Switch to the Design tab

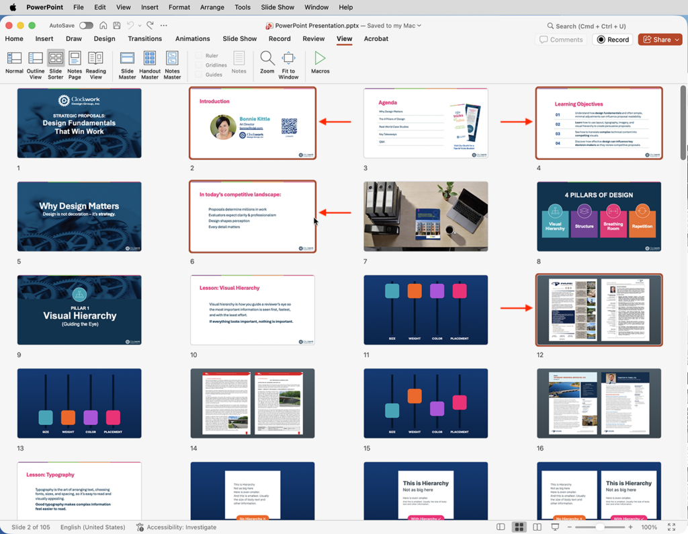104,38
